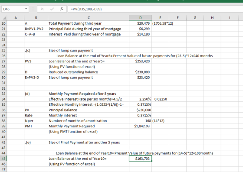Select column D header
The image size is (243, 172).
(x=141, y=18)
